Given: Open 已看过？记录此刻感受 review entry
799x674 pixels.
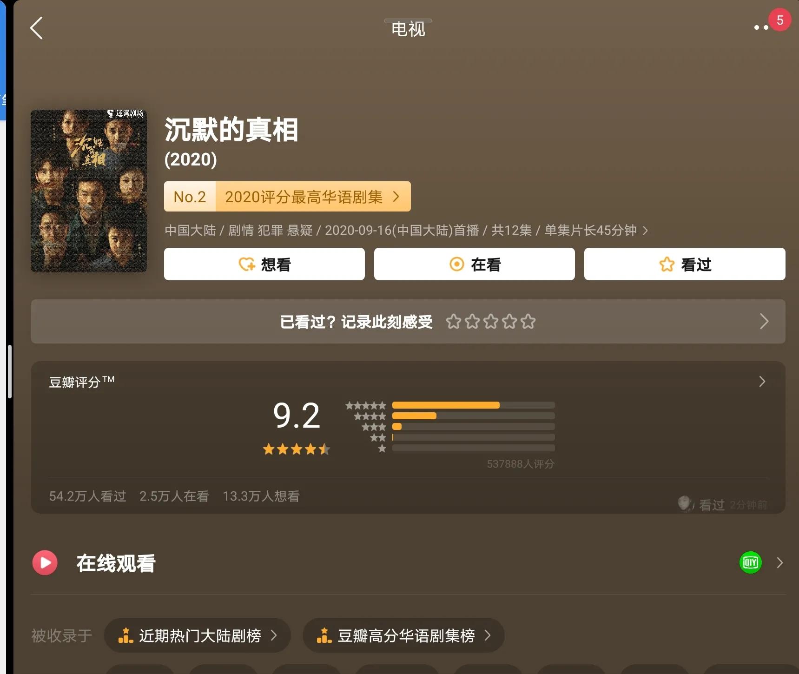Looking at the screenshot, I should coord(356,321).
